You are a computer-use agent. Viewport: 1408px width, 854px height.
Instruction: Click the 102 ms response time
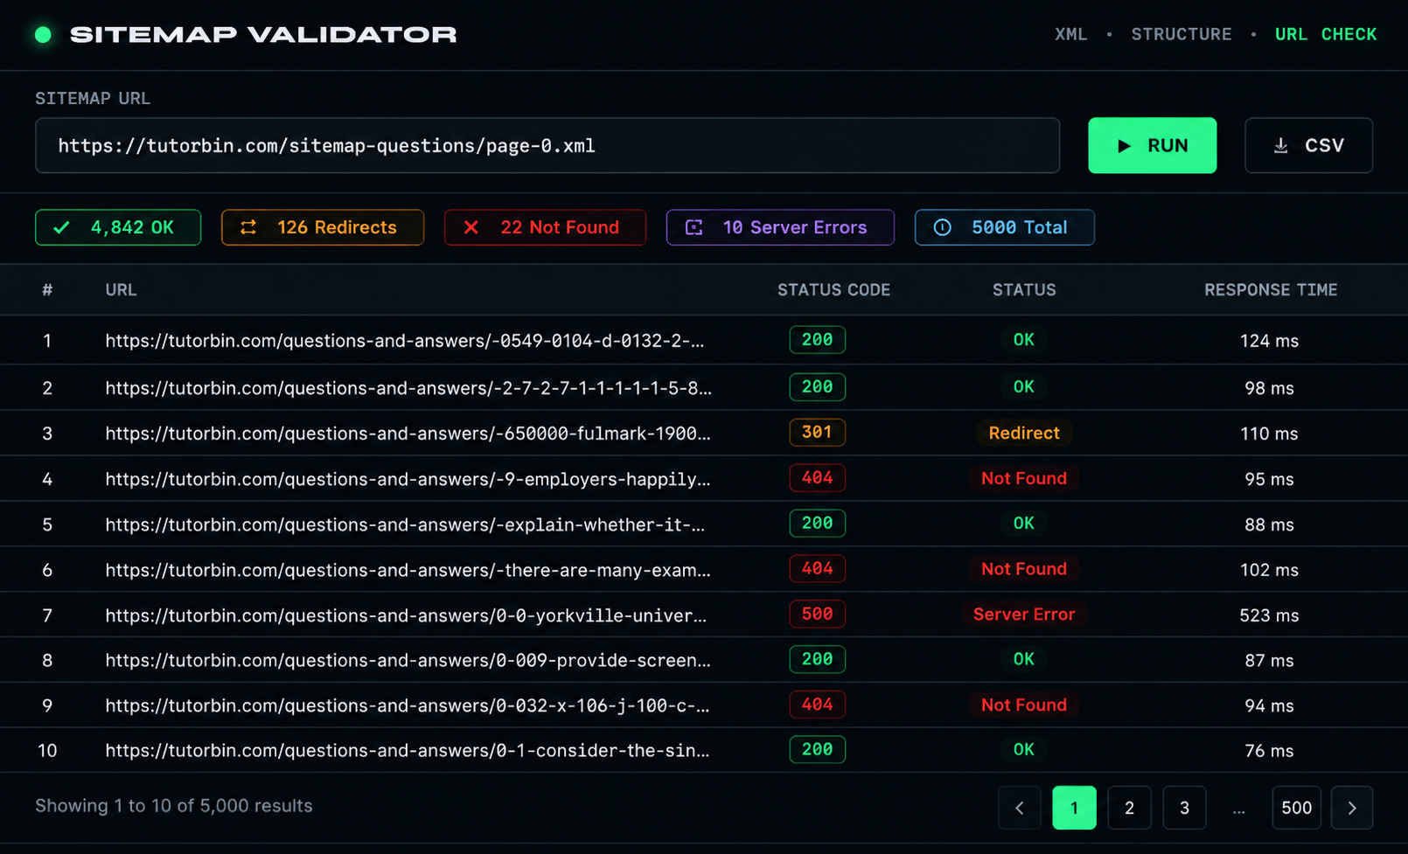[x=1269, y=570]
